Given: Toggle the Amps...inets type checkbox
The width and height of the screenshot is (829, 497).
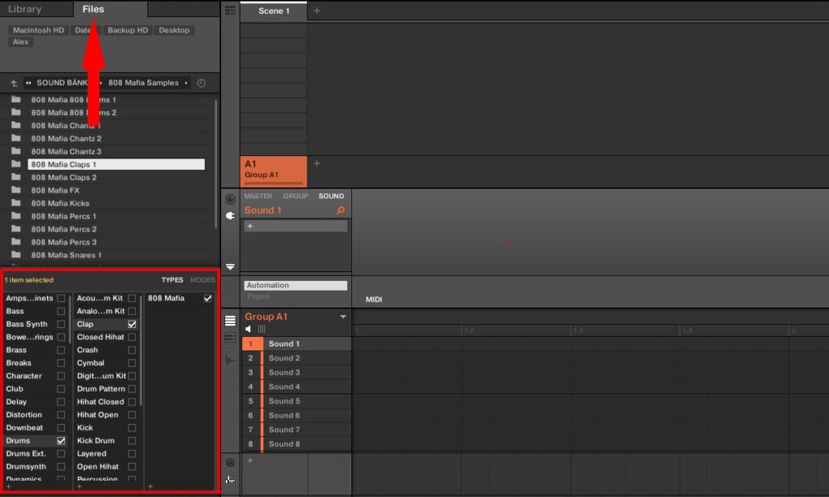Looking at the screenshot, I should [61, 298].
